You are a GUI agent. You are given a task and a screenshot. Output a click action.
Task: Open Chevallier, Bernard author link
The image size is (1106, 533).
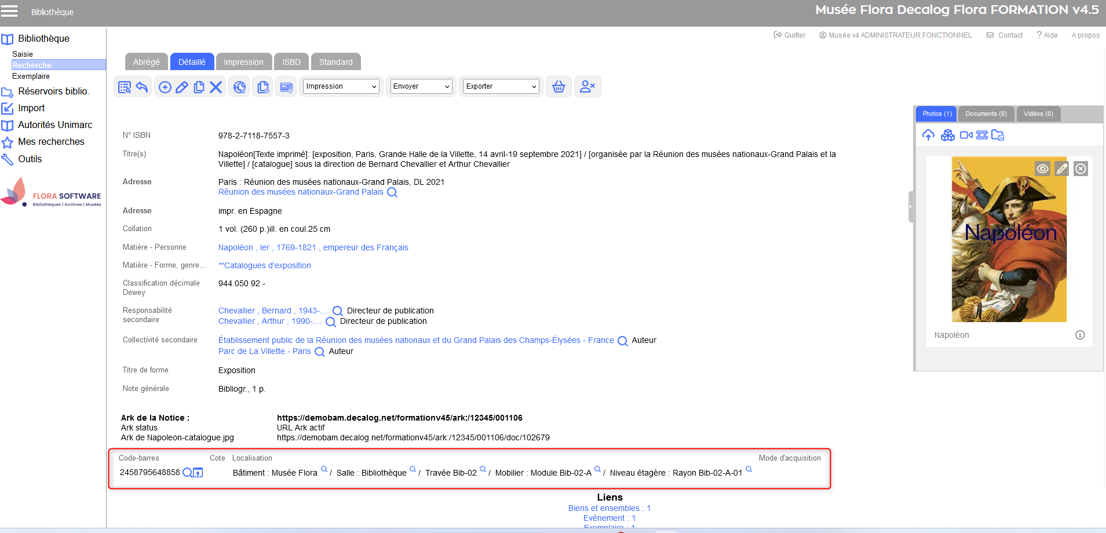273,311
